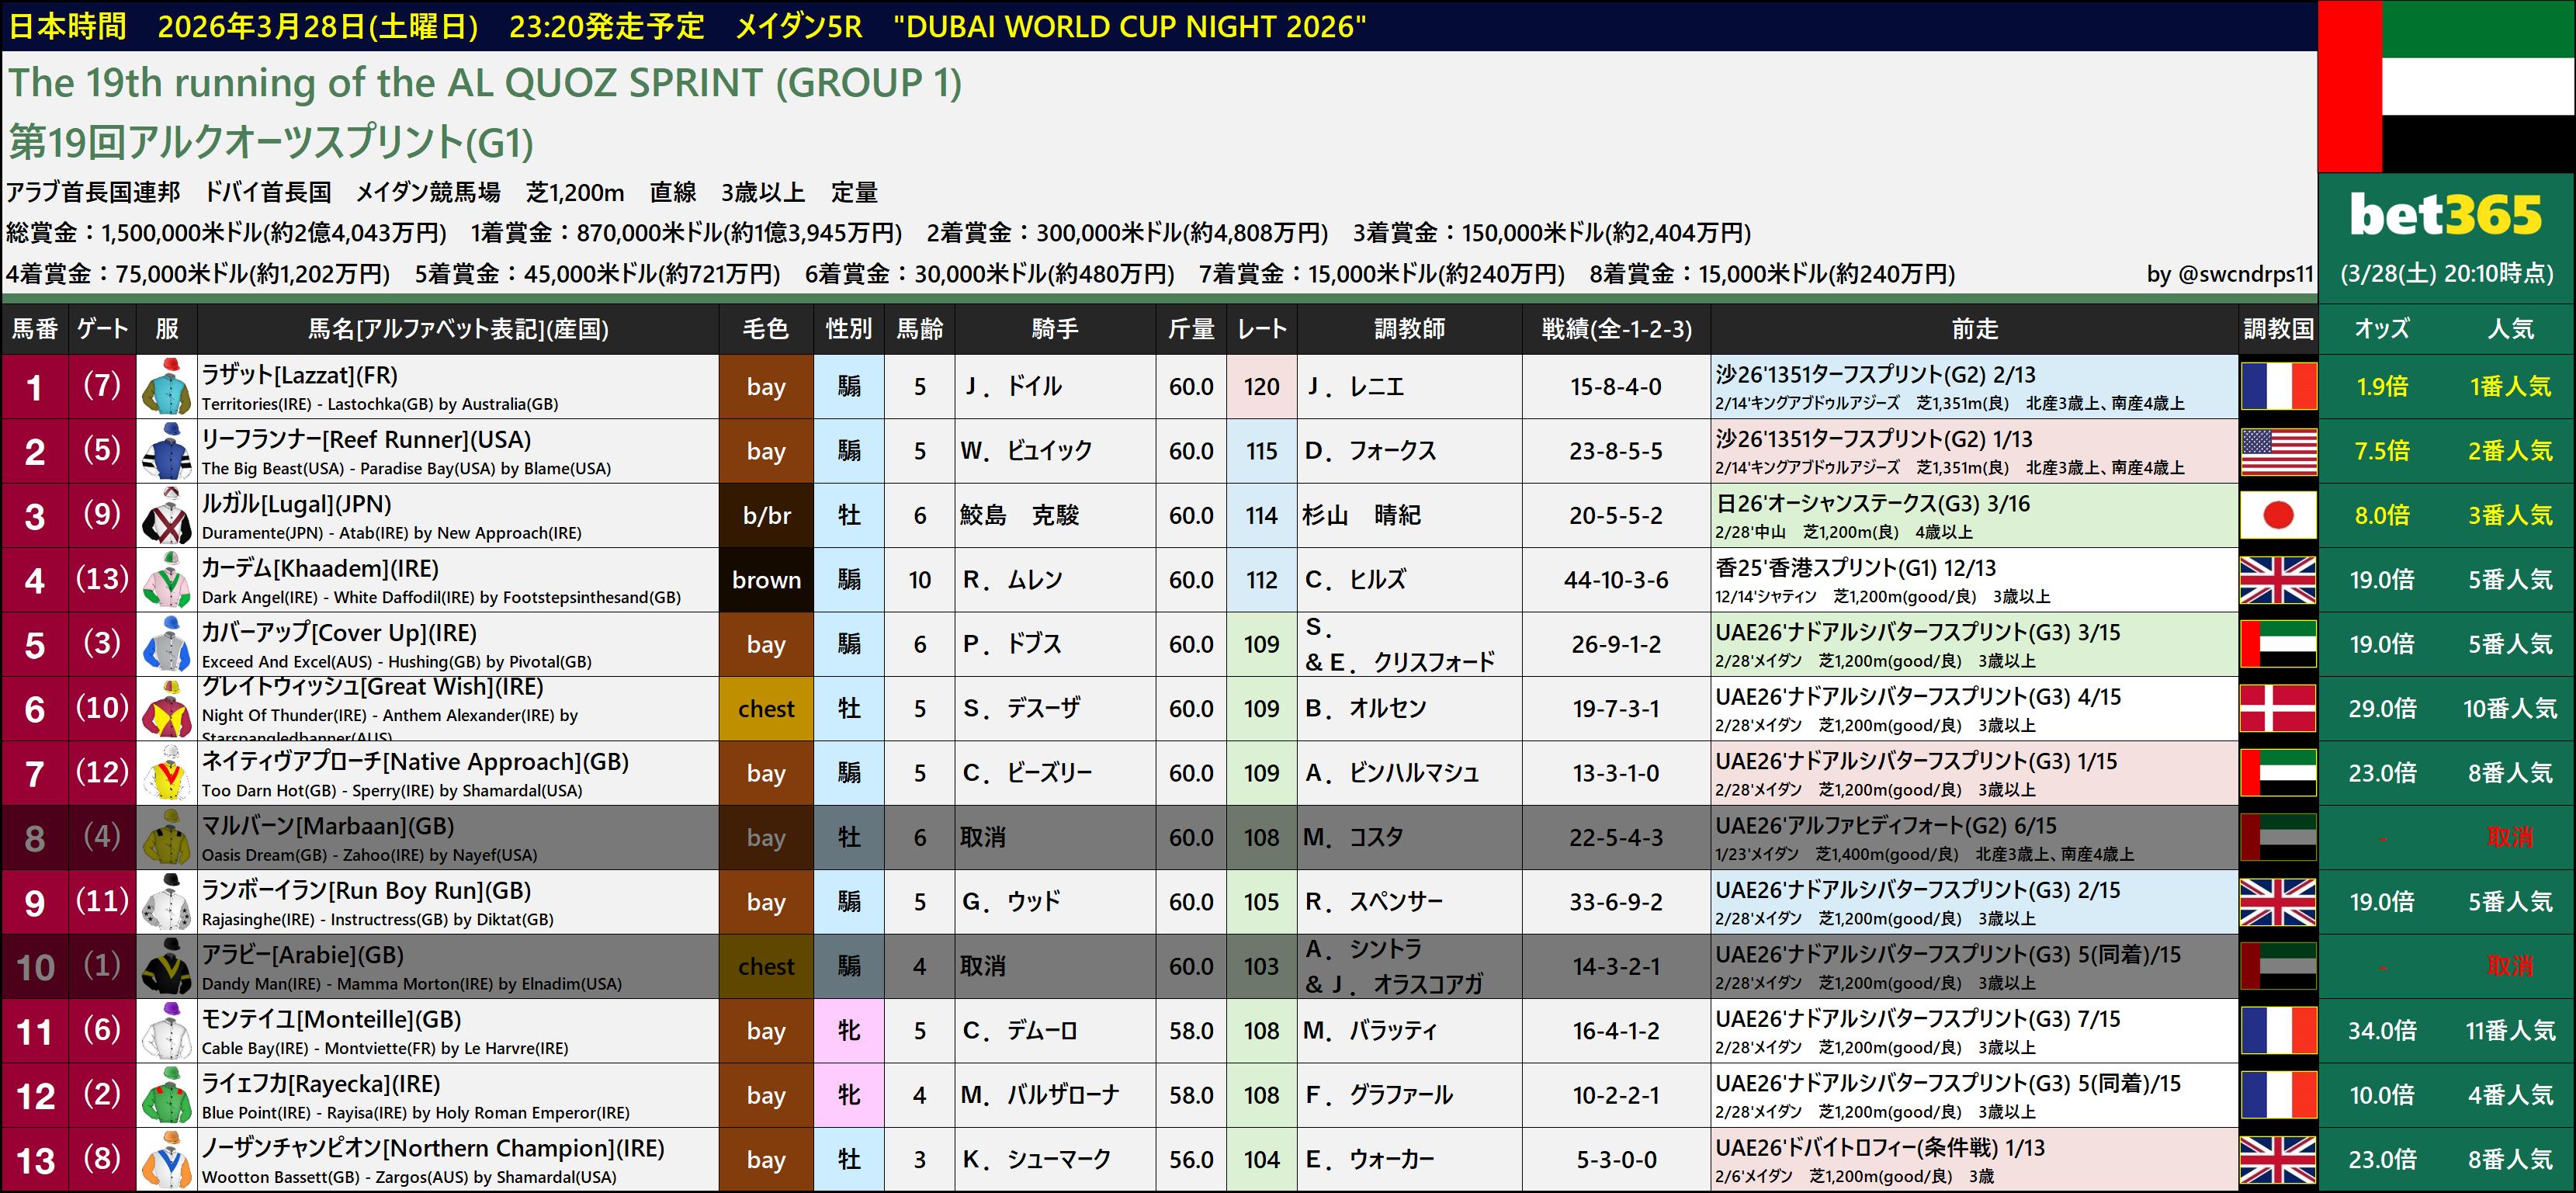Click the chest coat color cell for Great Wish
Viewport: 2576px width, 1193px height.
point(766,709)
